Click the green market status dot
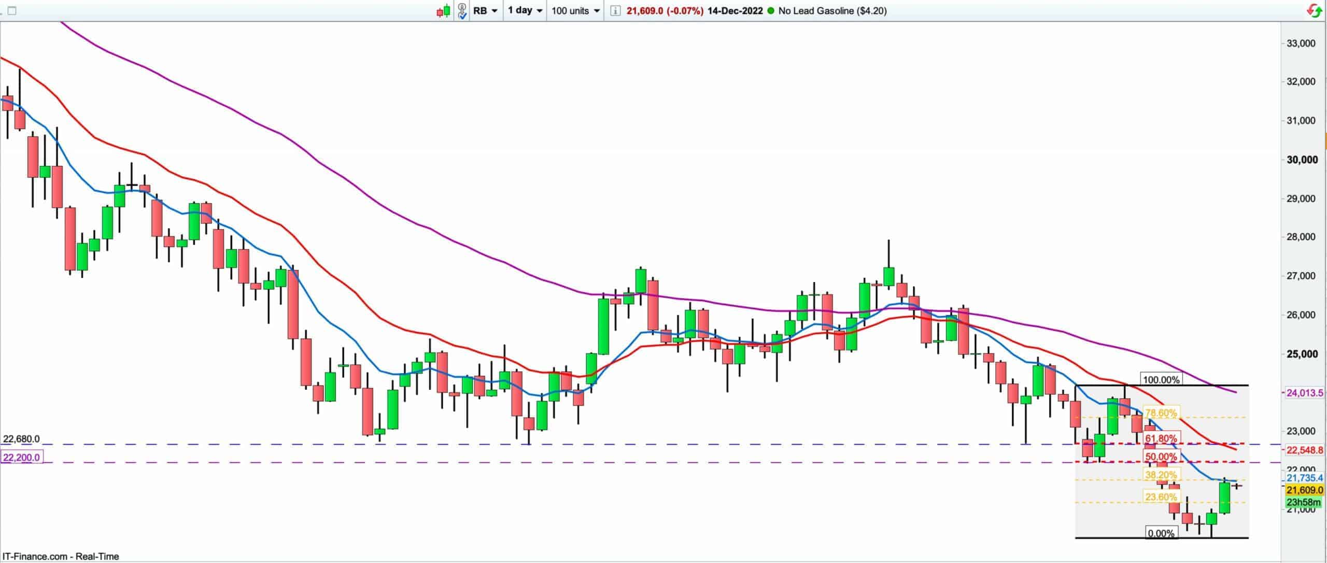Viewport: 1327px width, 563px height. click(x=770, y=10)
